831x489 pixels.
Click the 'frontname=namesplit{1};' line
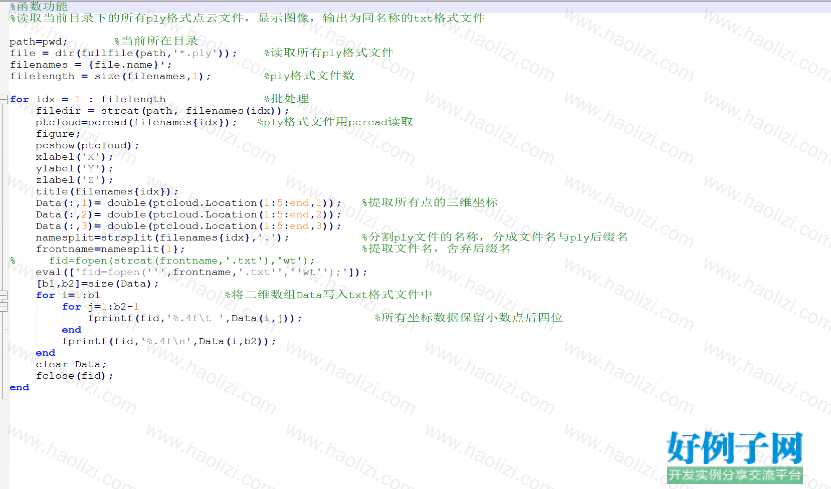(x=110, y=249)
